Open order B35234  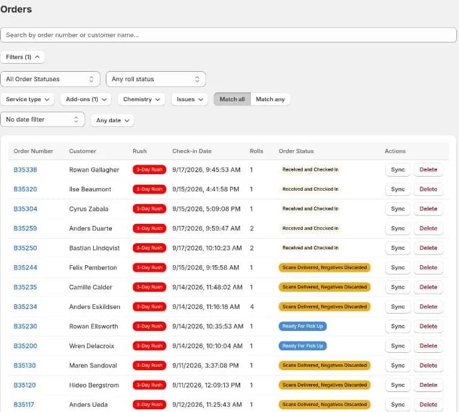pos(25,307)
